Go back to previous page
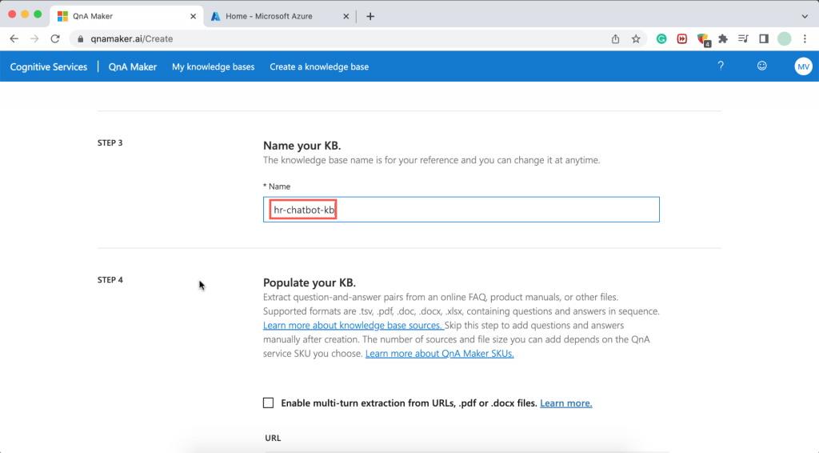The image size is (819, 453). [14, 38]
